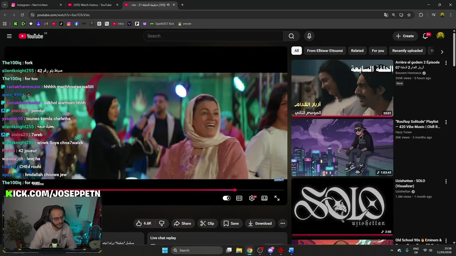Start voice search with the microphone
456x256 pixels.
point(309,36)
